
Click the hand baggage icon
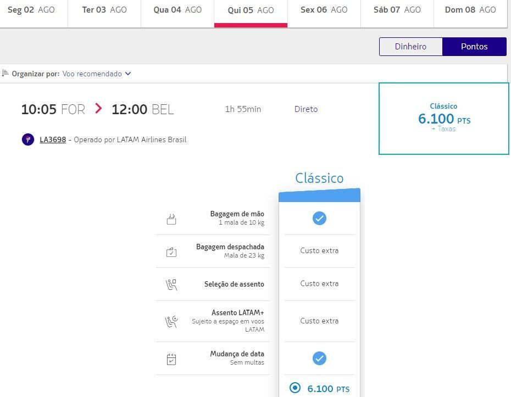point(171,219)
